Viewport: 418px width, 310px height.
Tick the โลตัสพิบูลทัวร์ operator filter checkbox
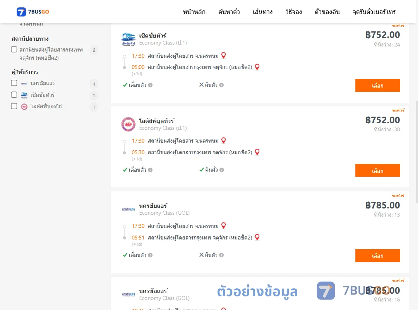(14, 106)
